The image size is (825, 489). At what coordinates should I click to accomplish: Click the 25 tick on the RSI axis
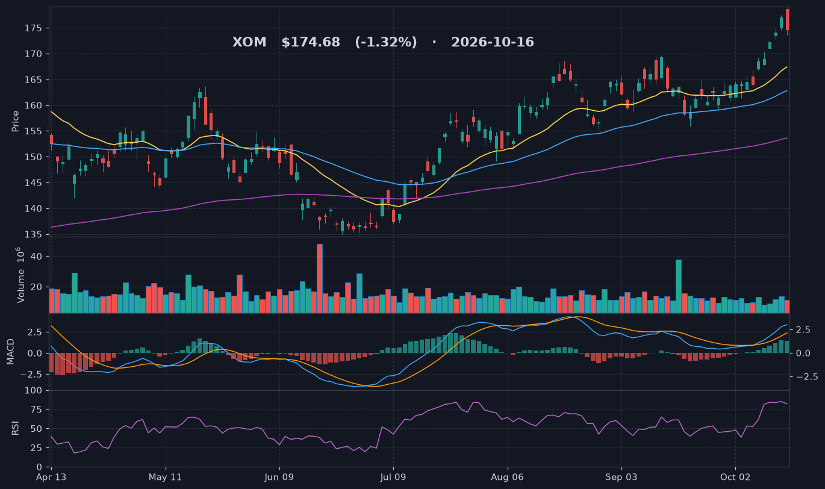tap(36, 448)
